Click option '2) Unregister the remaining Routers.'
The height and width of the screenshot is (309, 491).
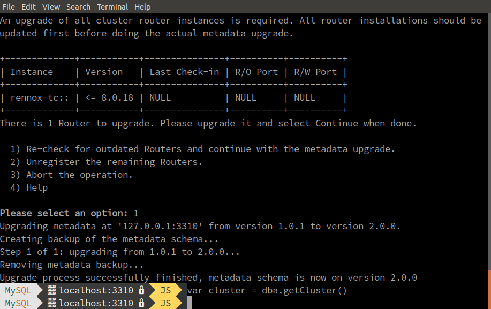(x=107, y=162)
